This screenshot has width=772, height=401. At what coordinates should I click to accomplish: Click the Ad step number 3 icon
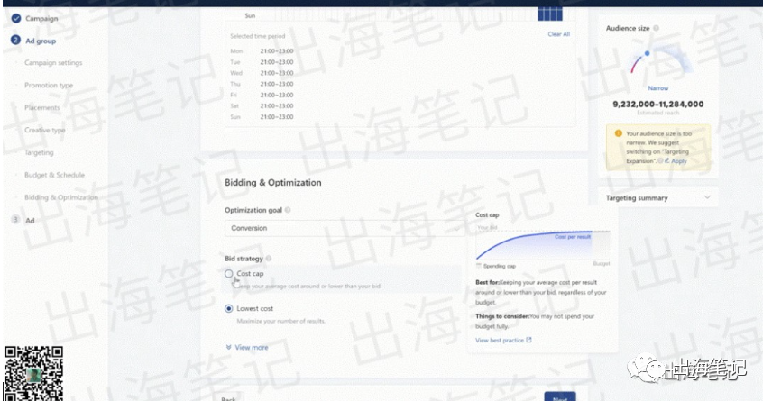pyautogui.click(x=15, y=220)
